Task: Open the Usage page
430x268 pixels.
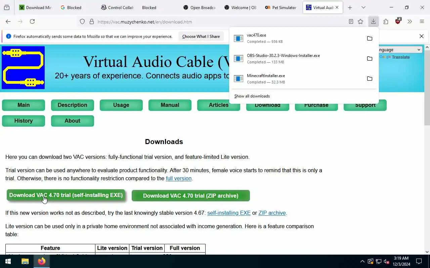Action: 121,105
